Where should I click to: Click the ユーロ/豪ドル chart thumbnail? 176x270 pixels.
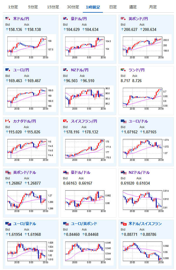coord(31,252)
